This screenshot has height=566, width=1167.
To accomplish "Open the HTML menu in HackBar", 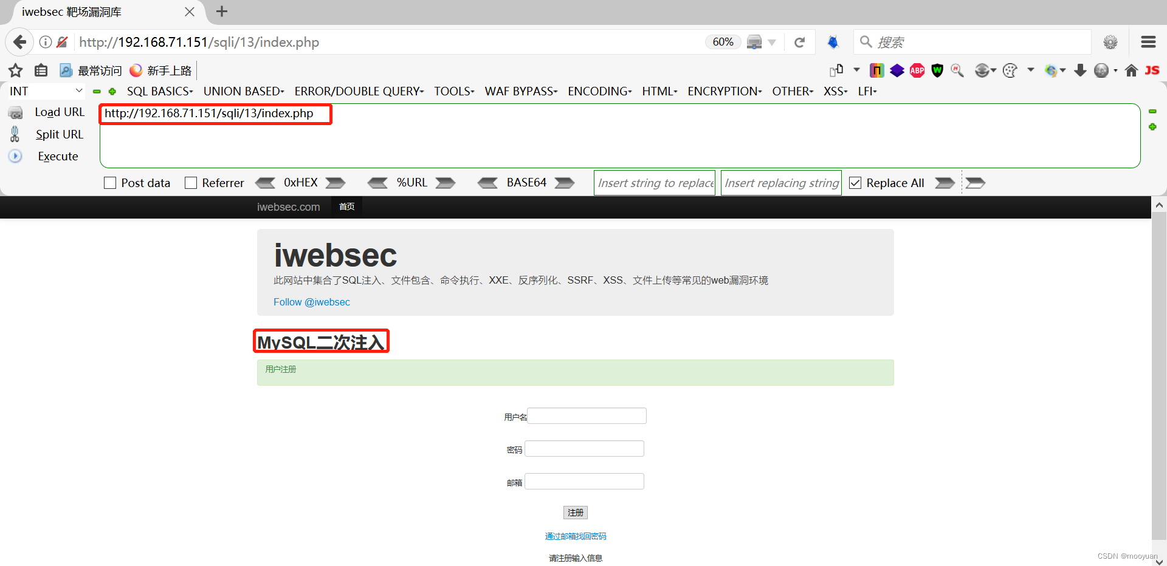I will pyautogui.click(x=659, y=91).
